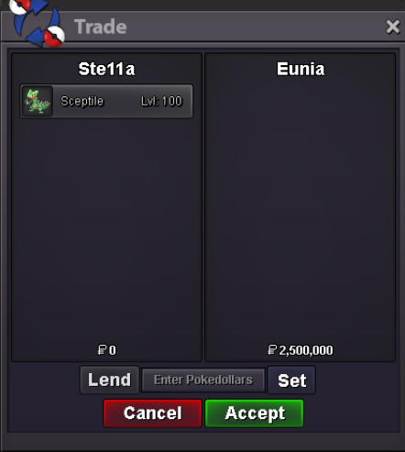Click the Eunia player name header

(x=301, y=69)
